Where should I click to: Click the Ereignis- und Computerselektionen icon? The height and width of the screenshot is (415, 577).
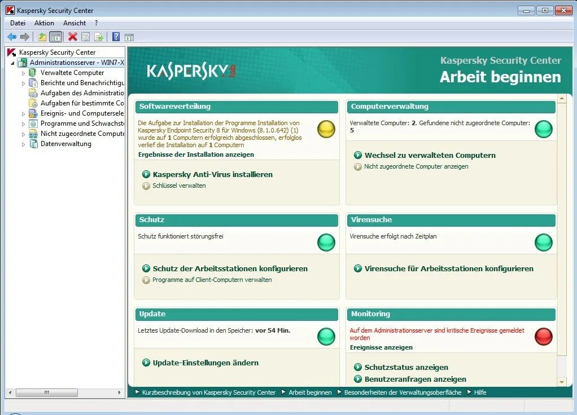[x=33, y=113]
